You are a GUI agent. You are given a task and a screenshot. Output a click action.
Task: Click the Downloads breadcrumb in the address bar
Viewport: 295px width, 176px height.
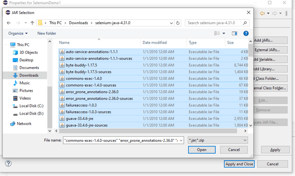79,23
